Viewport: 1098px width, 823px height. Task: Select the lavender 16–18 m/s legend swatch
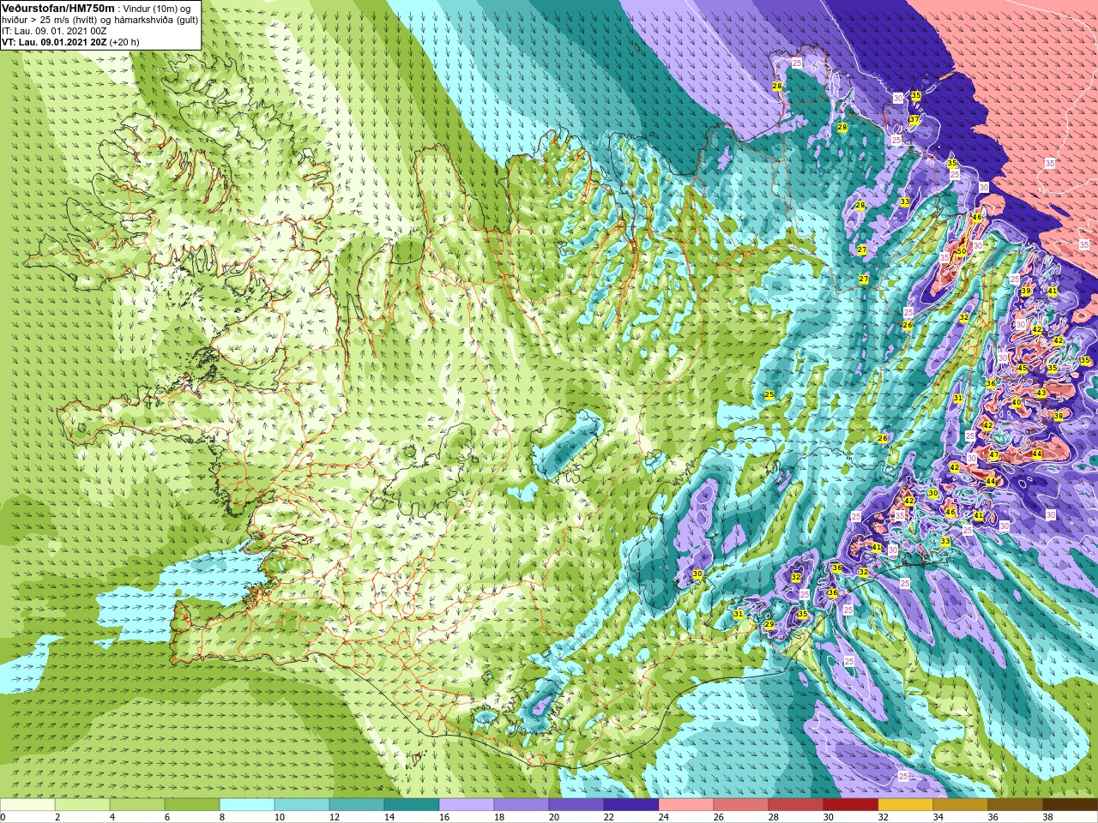click(x=467, y=805)
